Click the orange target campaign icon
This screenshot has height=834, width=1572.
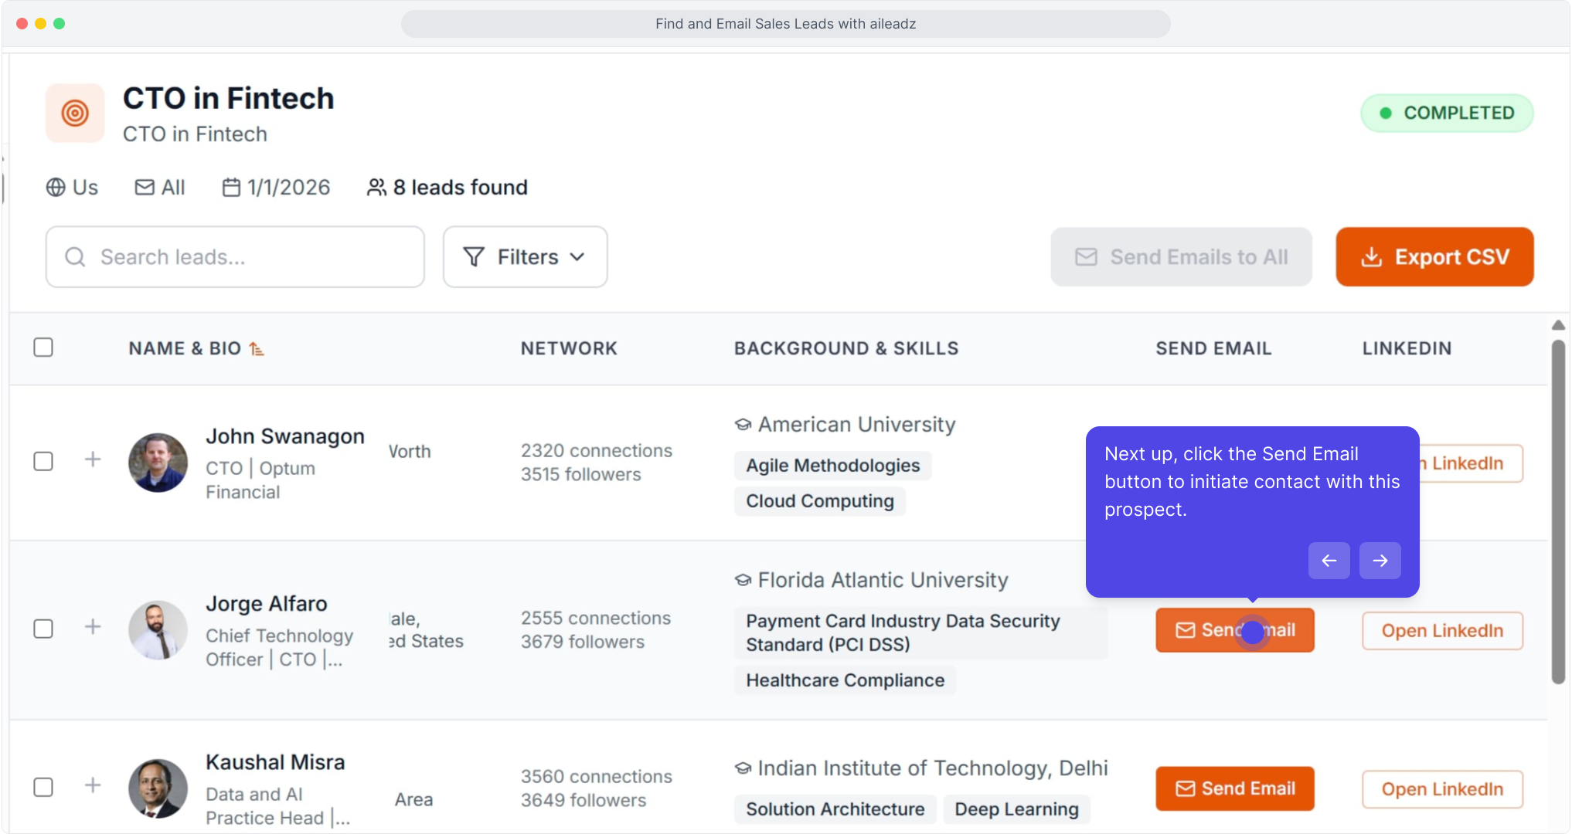[x=75, y=114]
